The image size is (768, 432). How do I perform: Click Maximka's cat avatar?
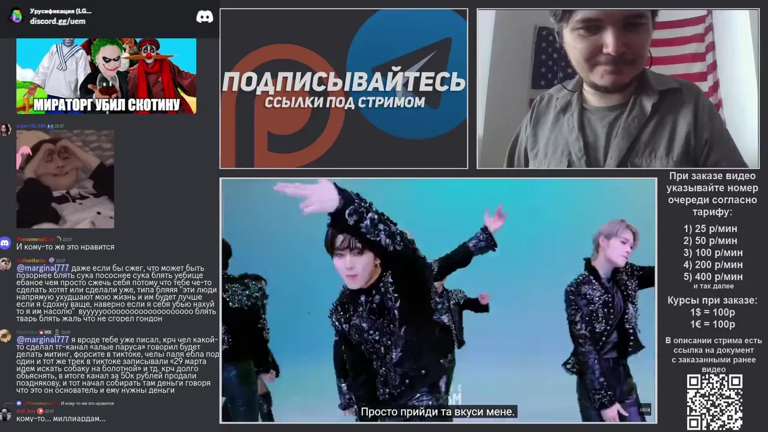coord(5,336)
